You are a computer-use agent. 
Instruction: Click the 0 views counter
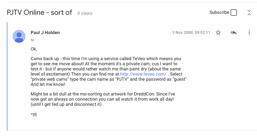[x=85, y=14]
